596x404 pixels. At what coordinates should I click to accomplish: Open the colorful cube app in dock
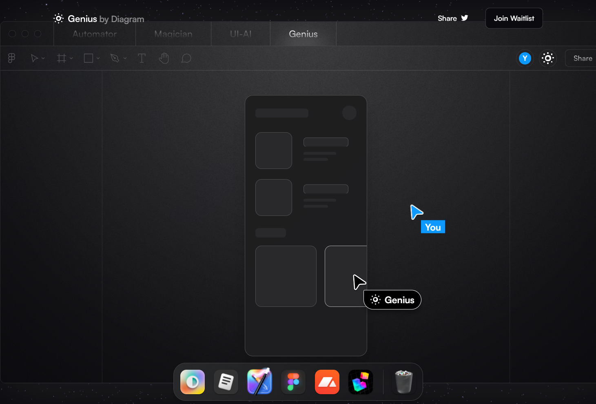pyautogui.click(x=361, y=382)
